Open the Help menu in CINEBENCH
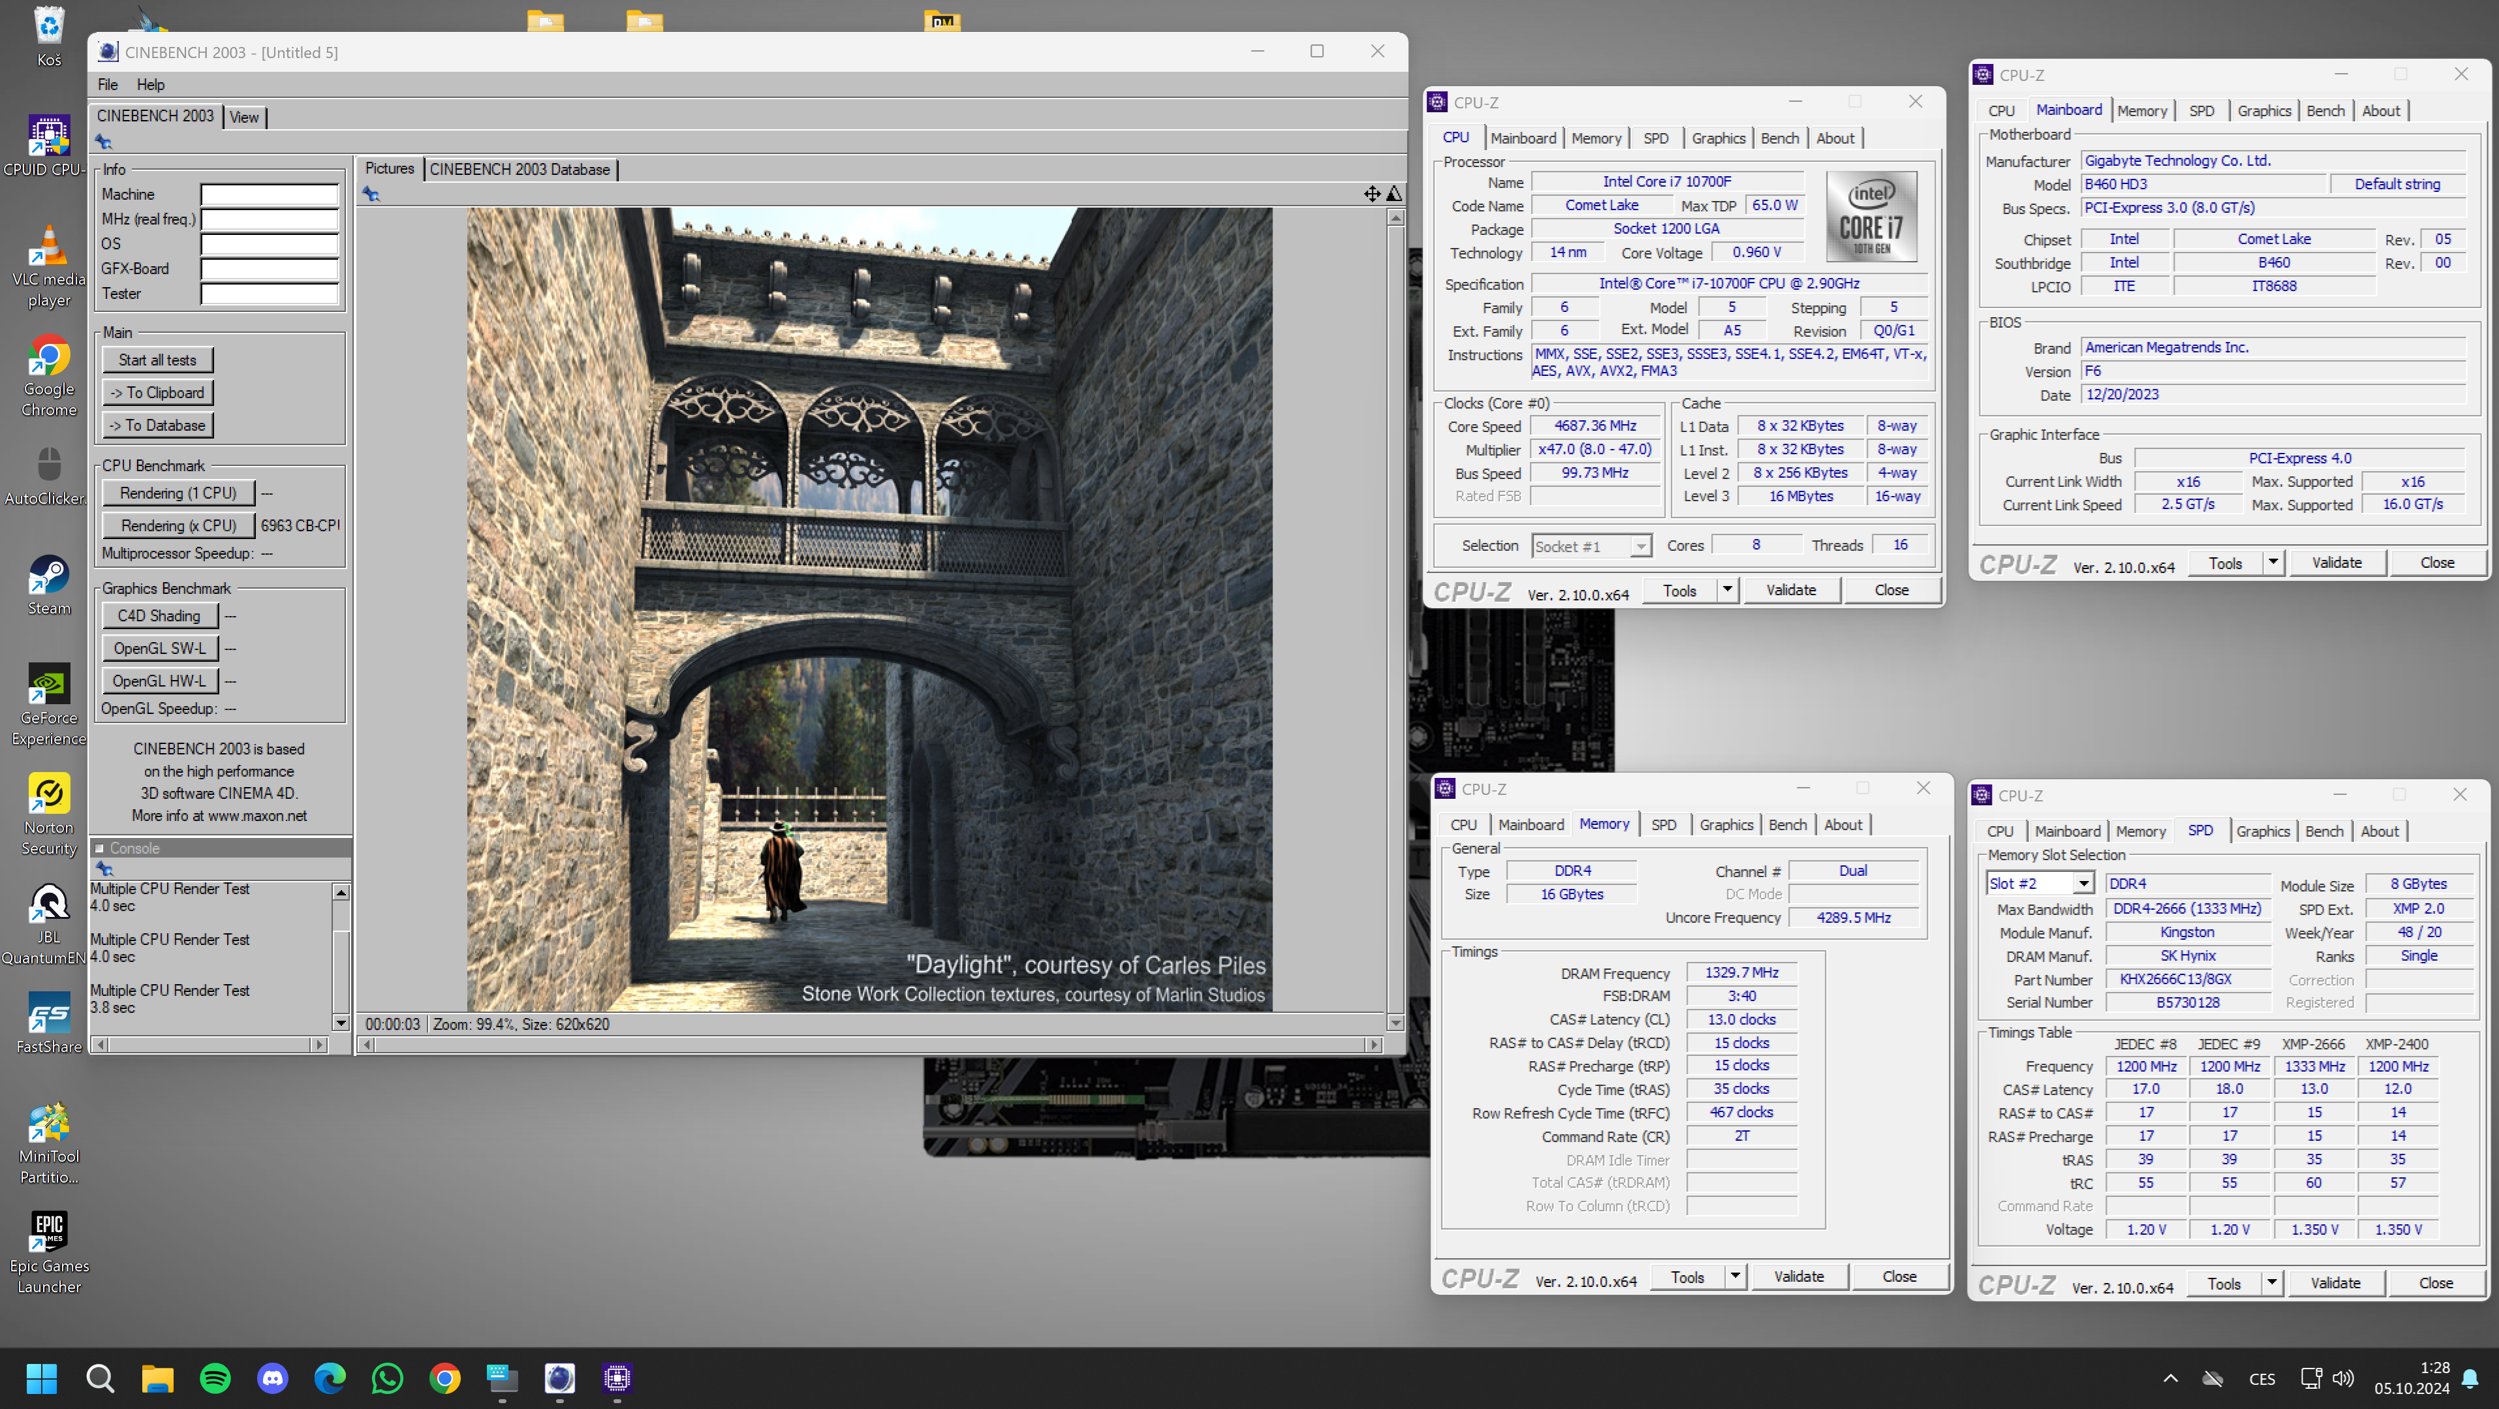This screenshot has height=1409, width=2499. (x=150, y=84)
